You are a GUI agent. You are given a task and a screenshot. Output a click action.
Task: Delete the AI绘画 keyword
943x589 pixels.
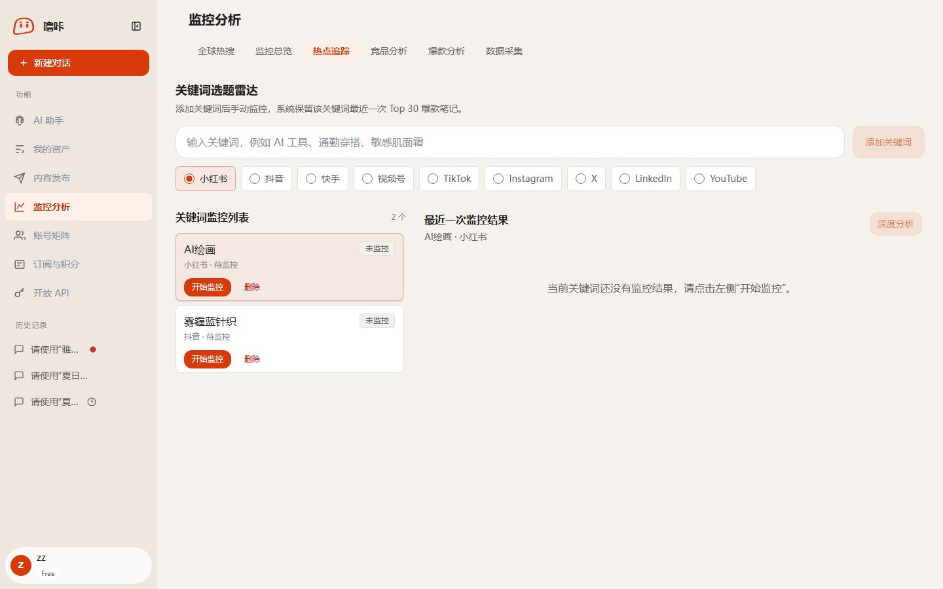pyautogui.click(x=252, y=287)
